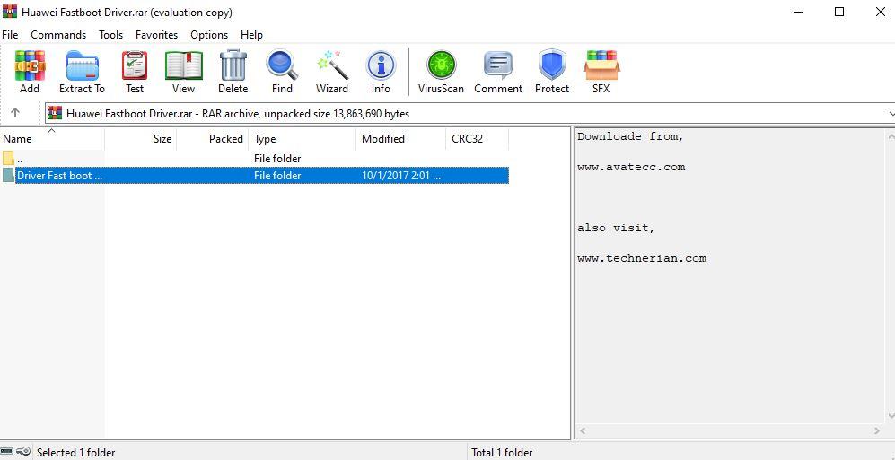Open the File menu
This screenshot has height=460, width=895.
tap(10, 35)
